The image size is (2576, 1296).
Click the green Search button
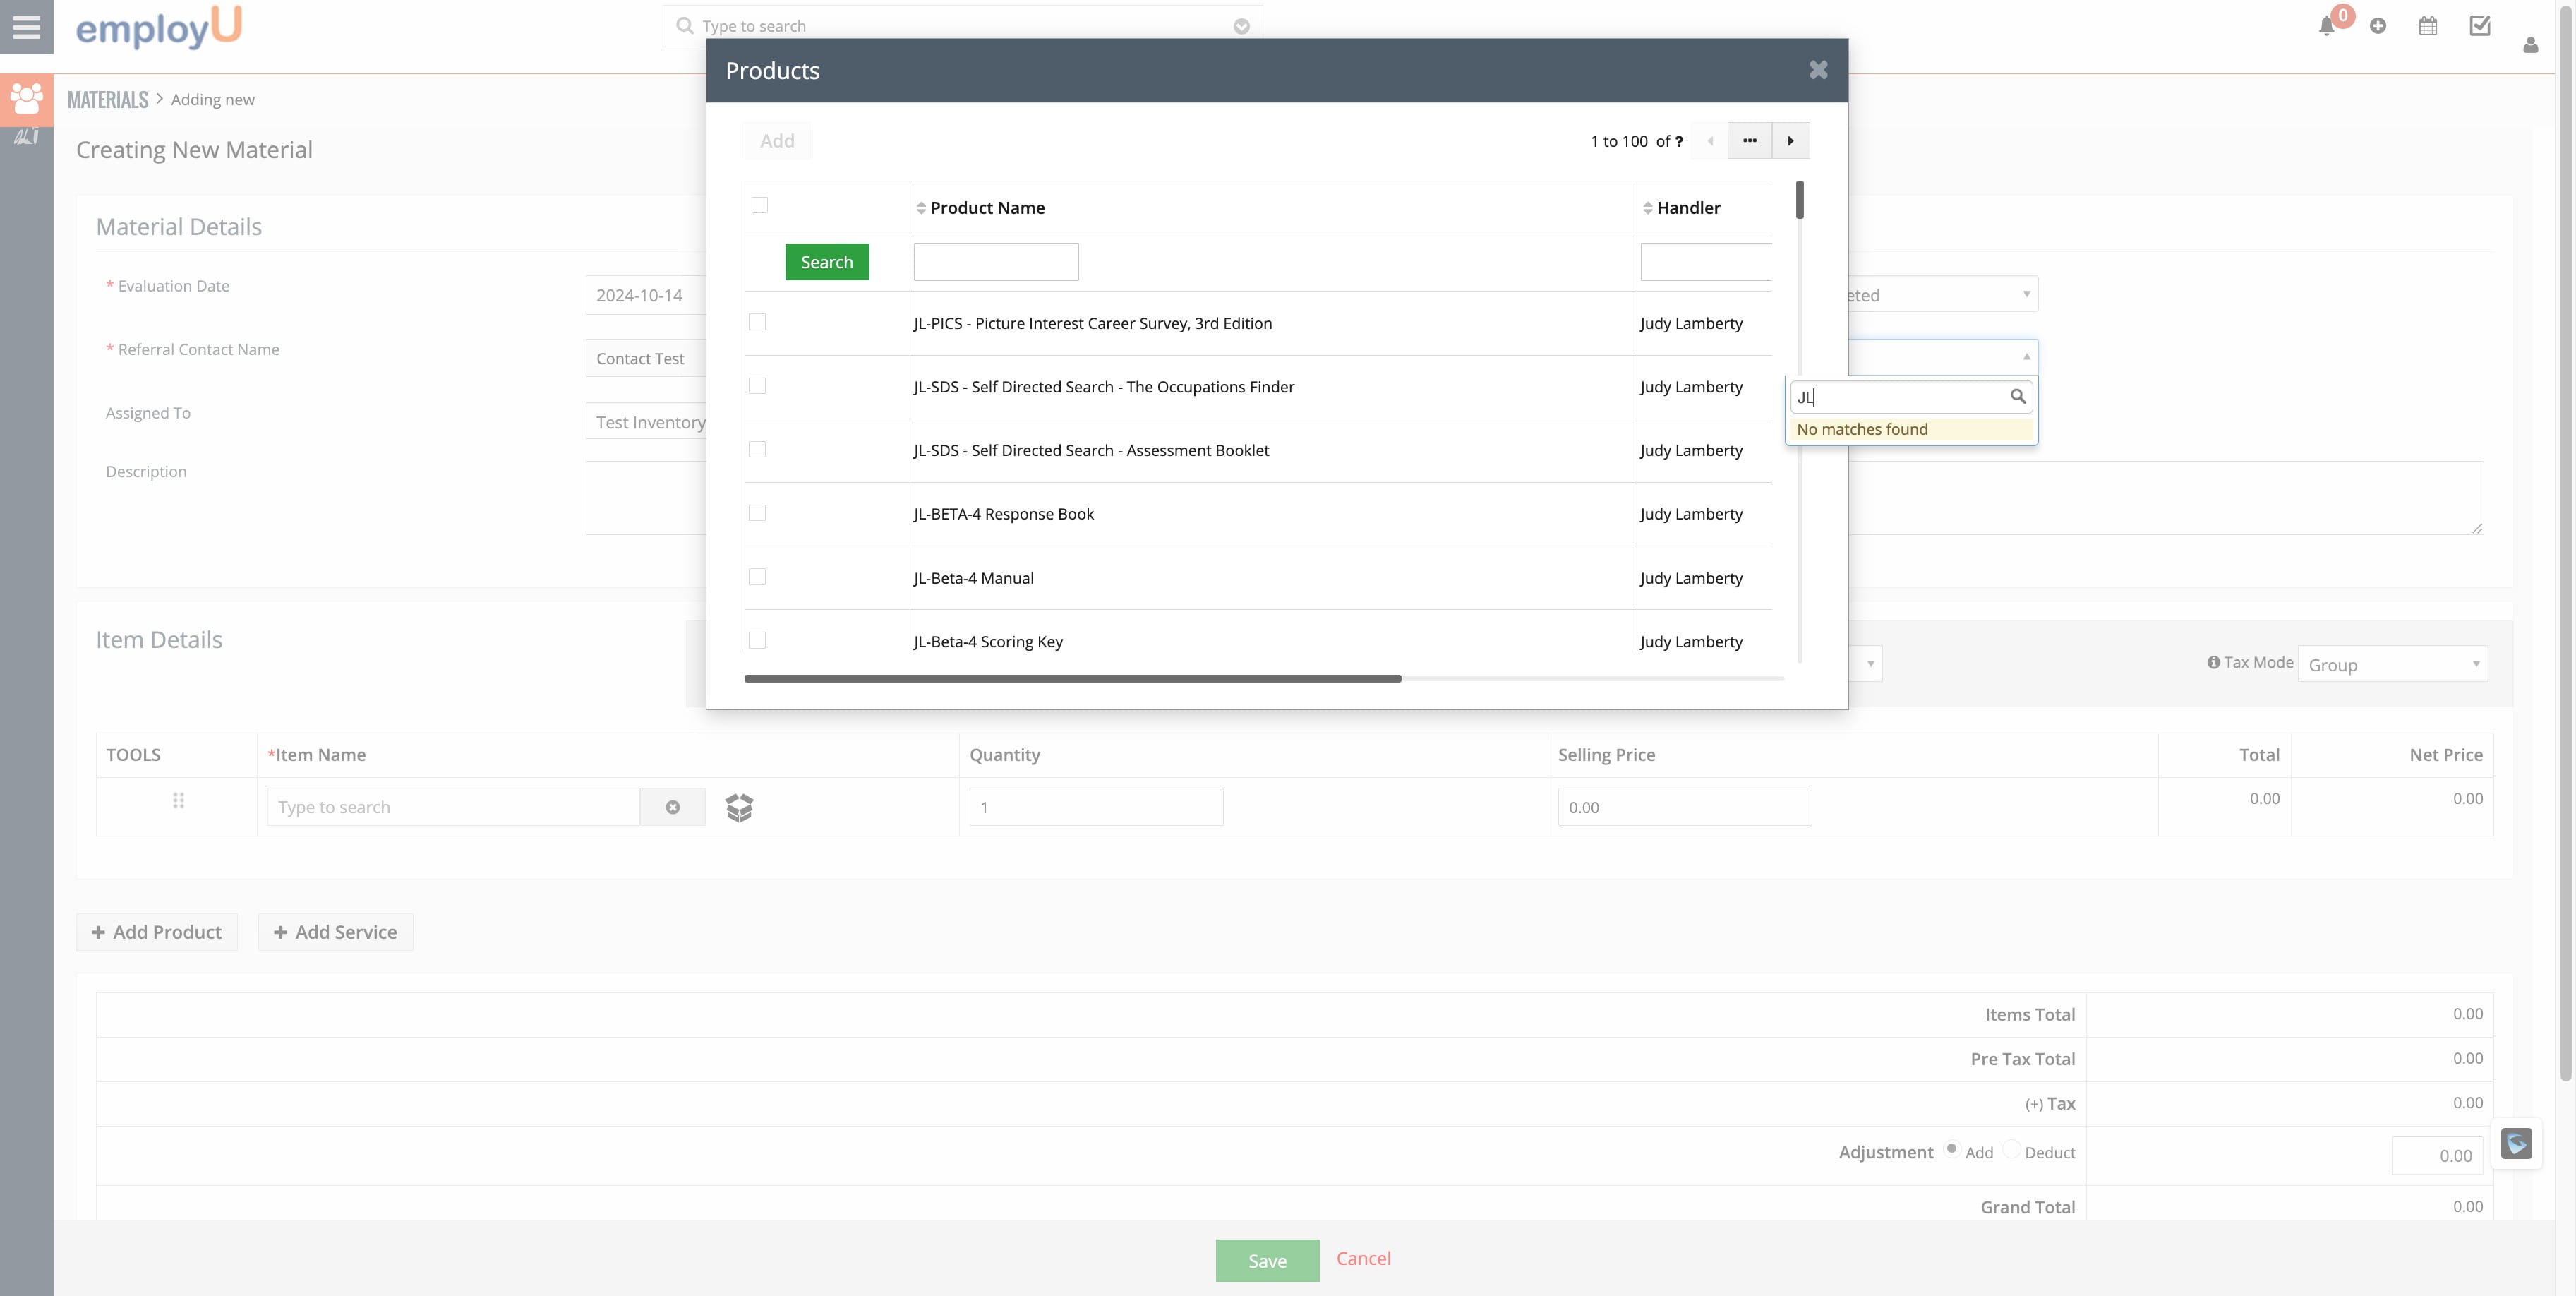click(826, 262)
